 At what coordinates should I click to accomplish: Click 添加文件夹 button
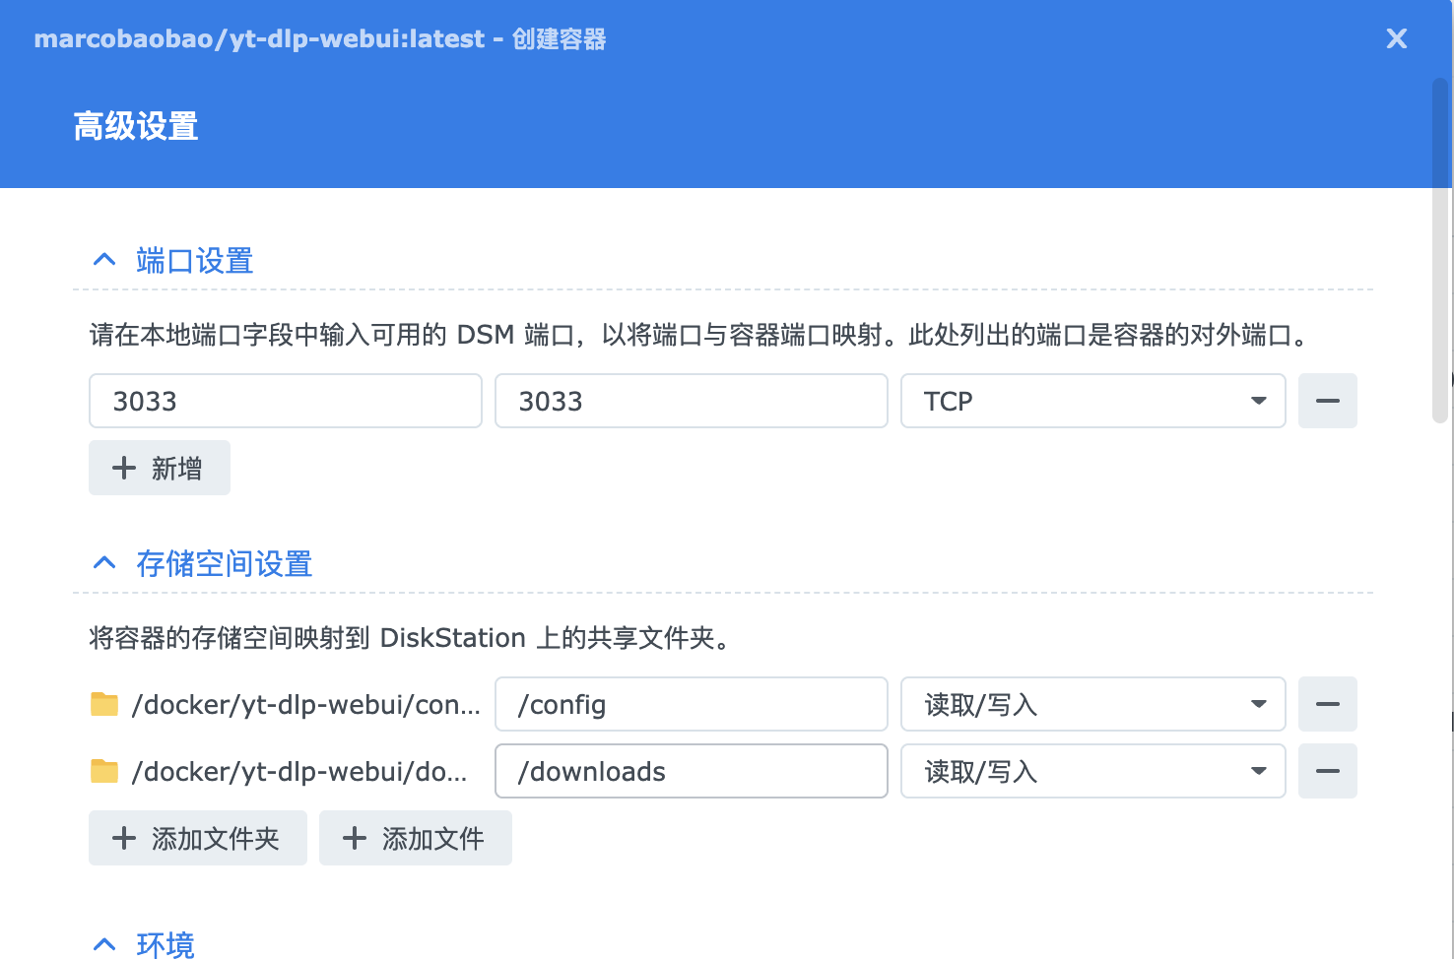198,838
